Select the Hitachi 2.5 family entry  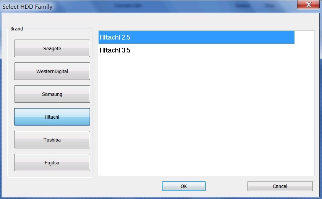tap(196, 37)
